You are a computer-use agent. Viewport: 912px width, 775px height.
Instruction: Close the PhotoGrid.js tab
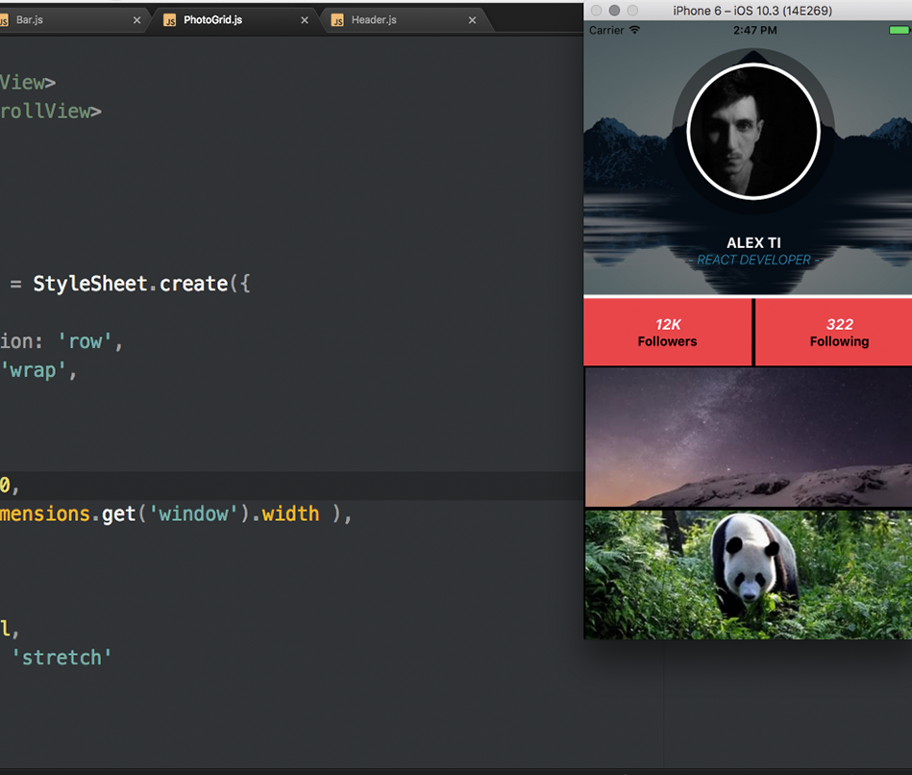point(305,20)
